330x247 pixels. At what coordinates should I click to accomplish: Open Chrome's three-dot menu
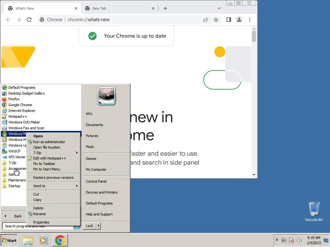click(250, 20)
